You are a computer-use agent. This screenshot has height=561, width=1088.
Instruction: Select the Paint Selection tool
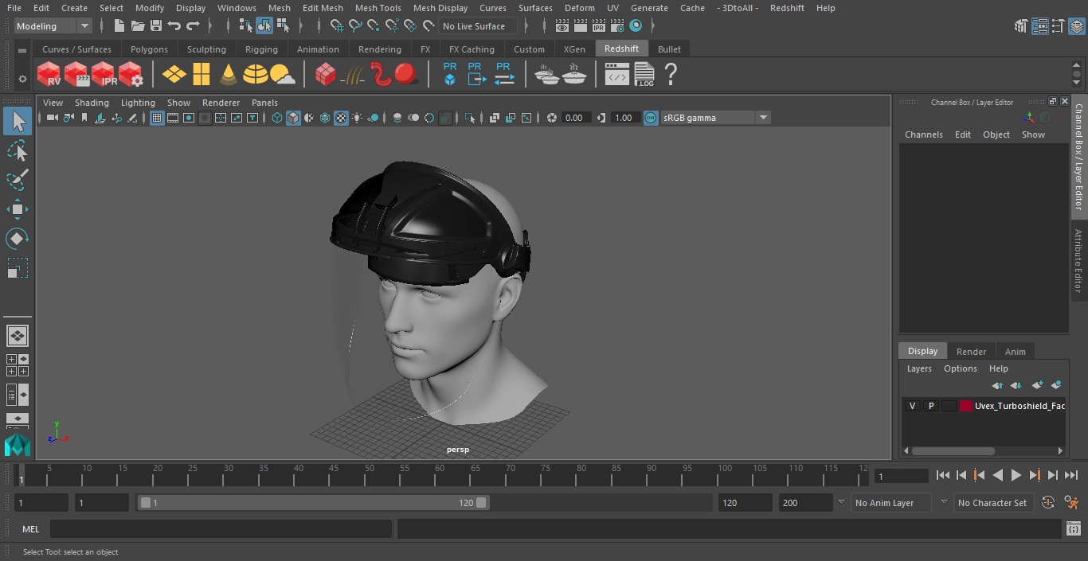(x=18, y=181)
